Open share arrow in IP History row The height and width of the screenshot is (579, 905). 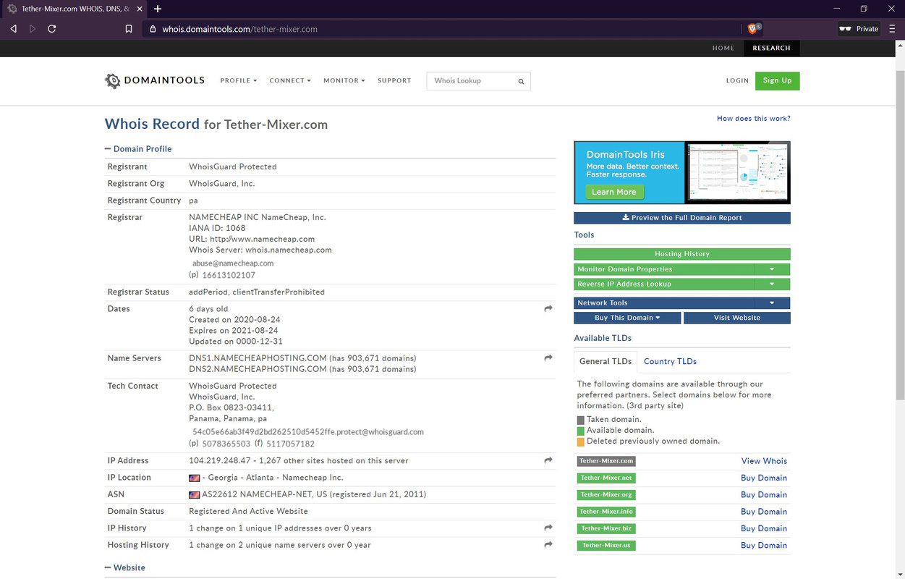coord(548,528)
